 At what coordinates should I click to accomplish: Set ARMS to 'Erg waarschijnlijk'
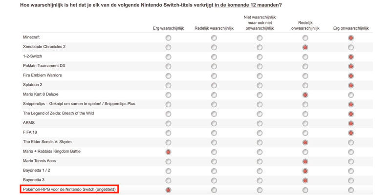coord(168,123)
